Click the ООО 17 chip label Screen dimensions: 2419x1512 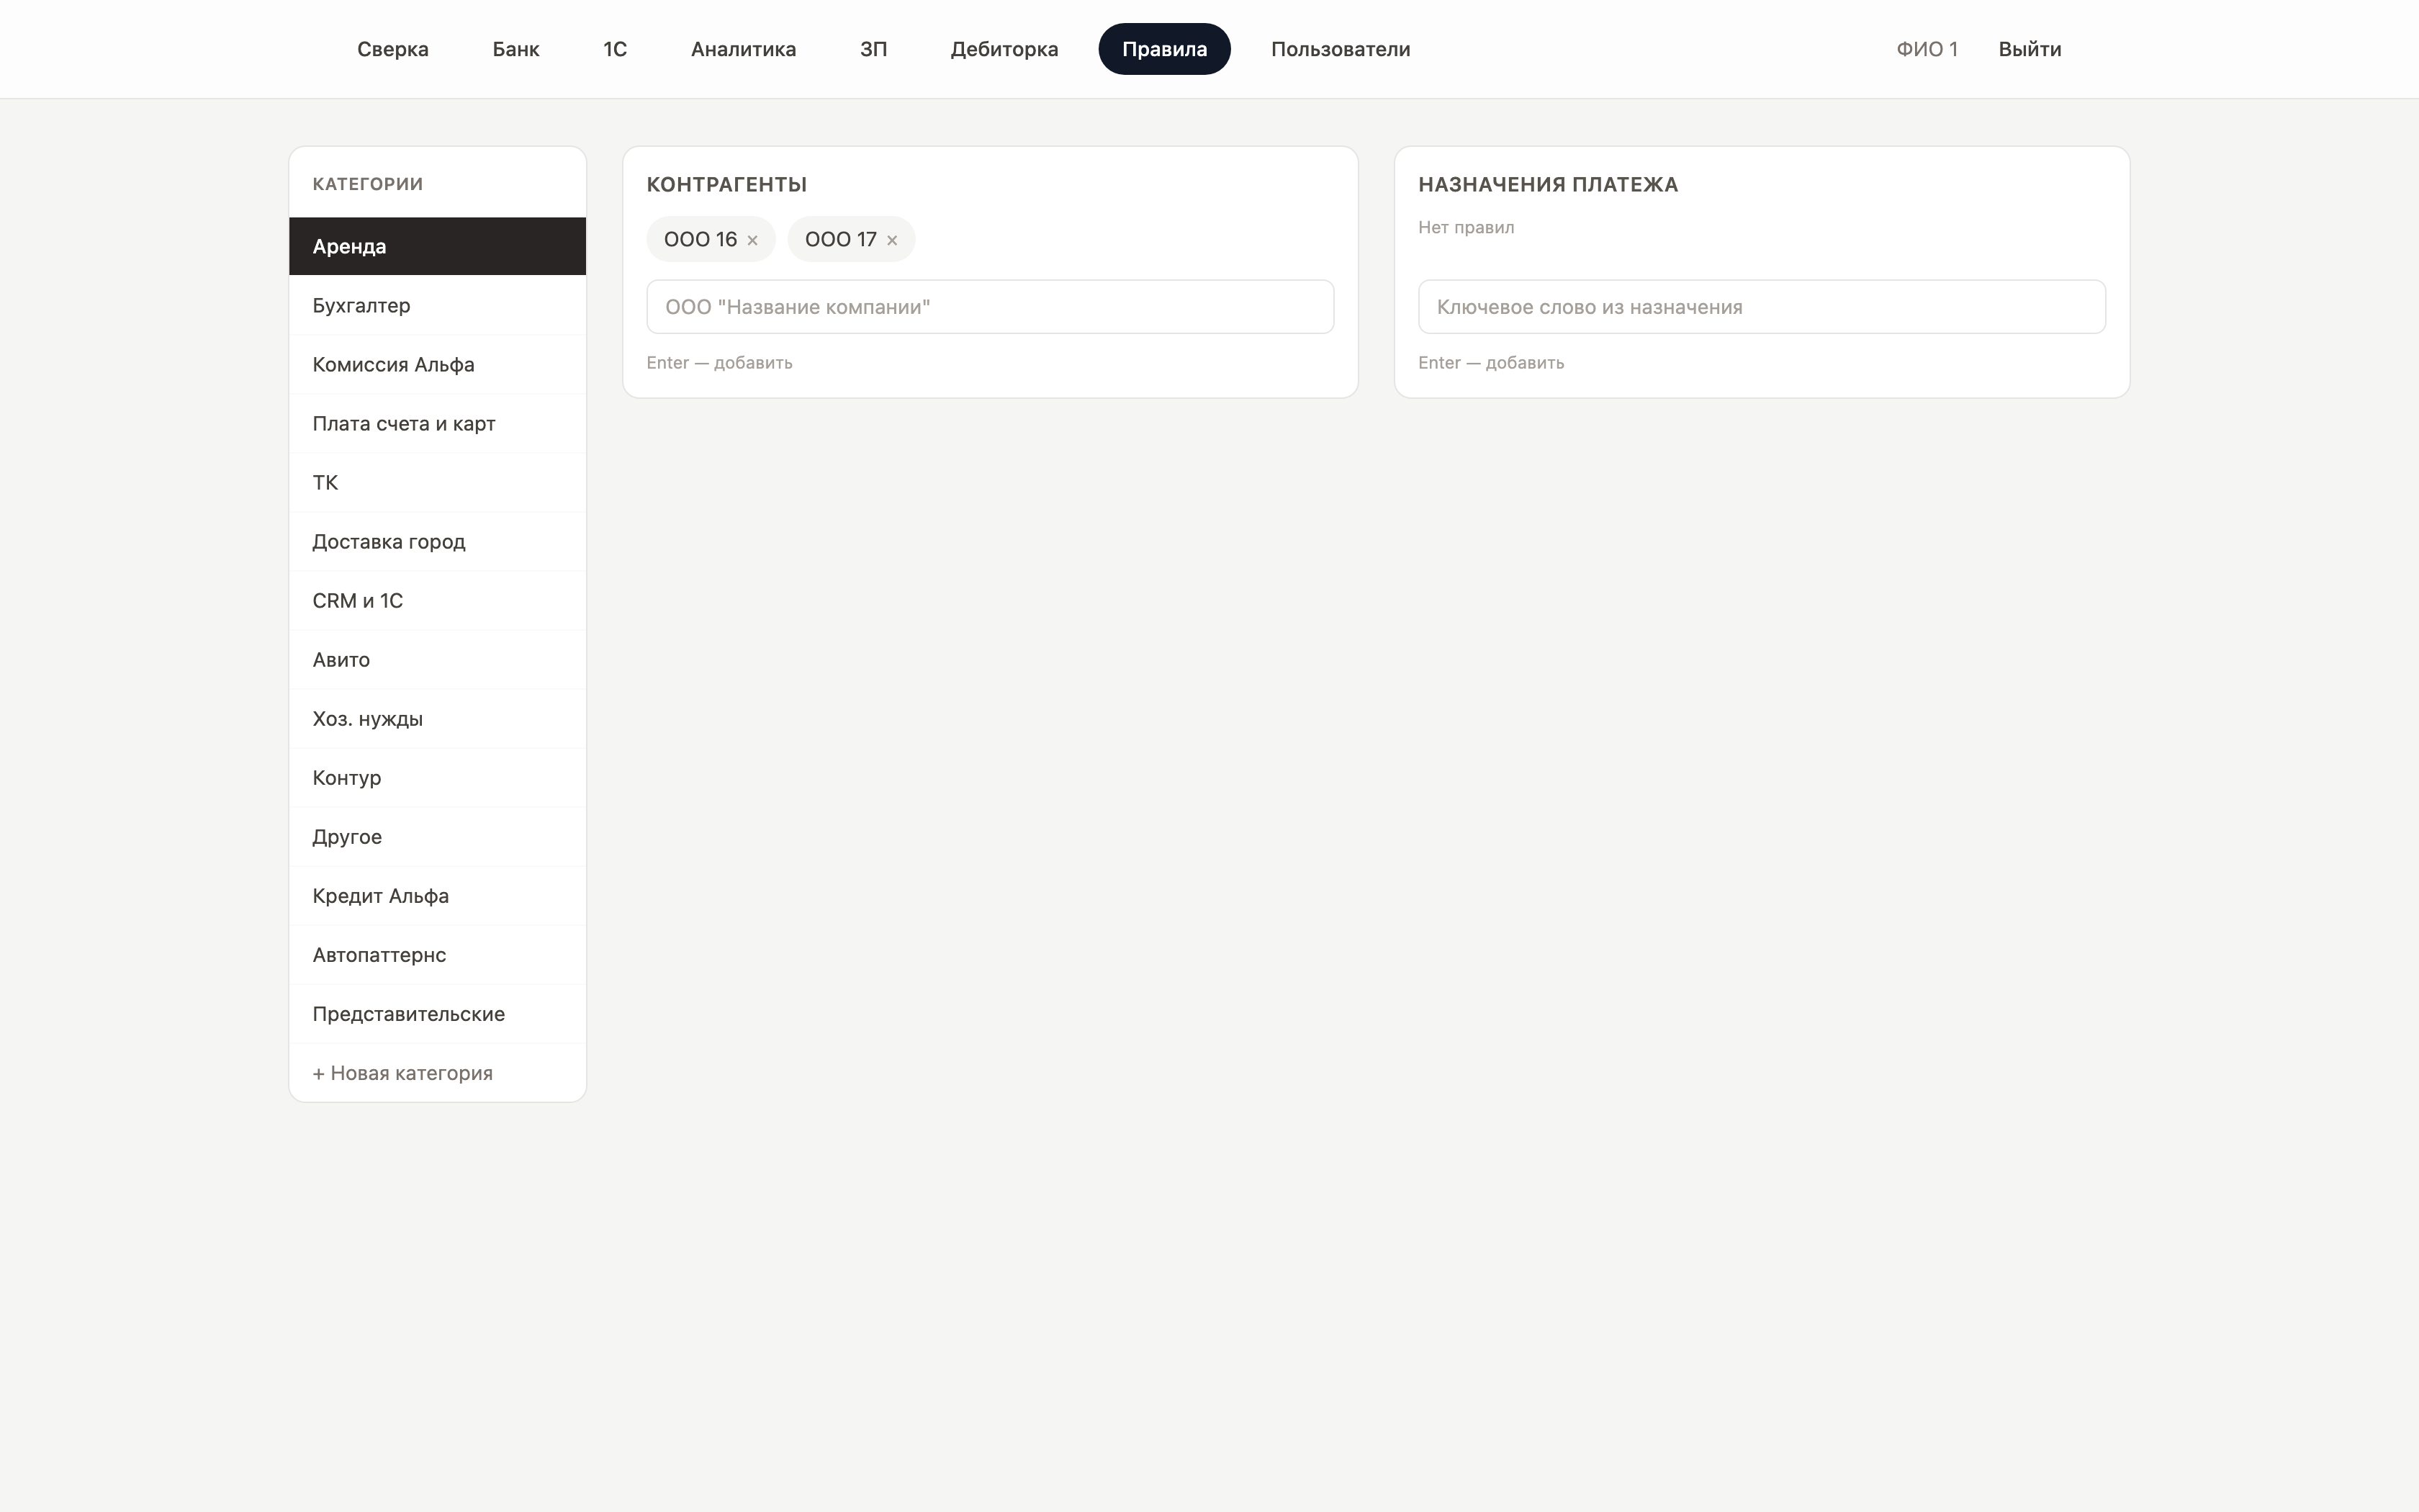pos(841,239)
